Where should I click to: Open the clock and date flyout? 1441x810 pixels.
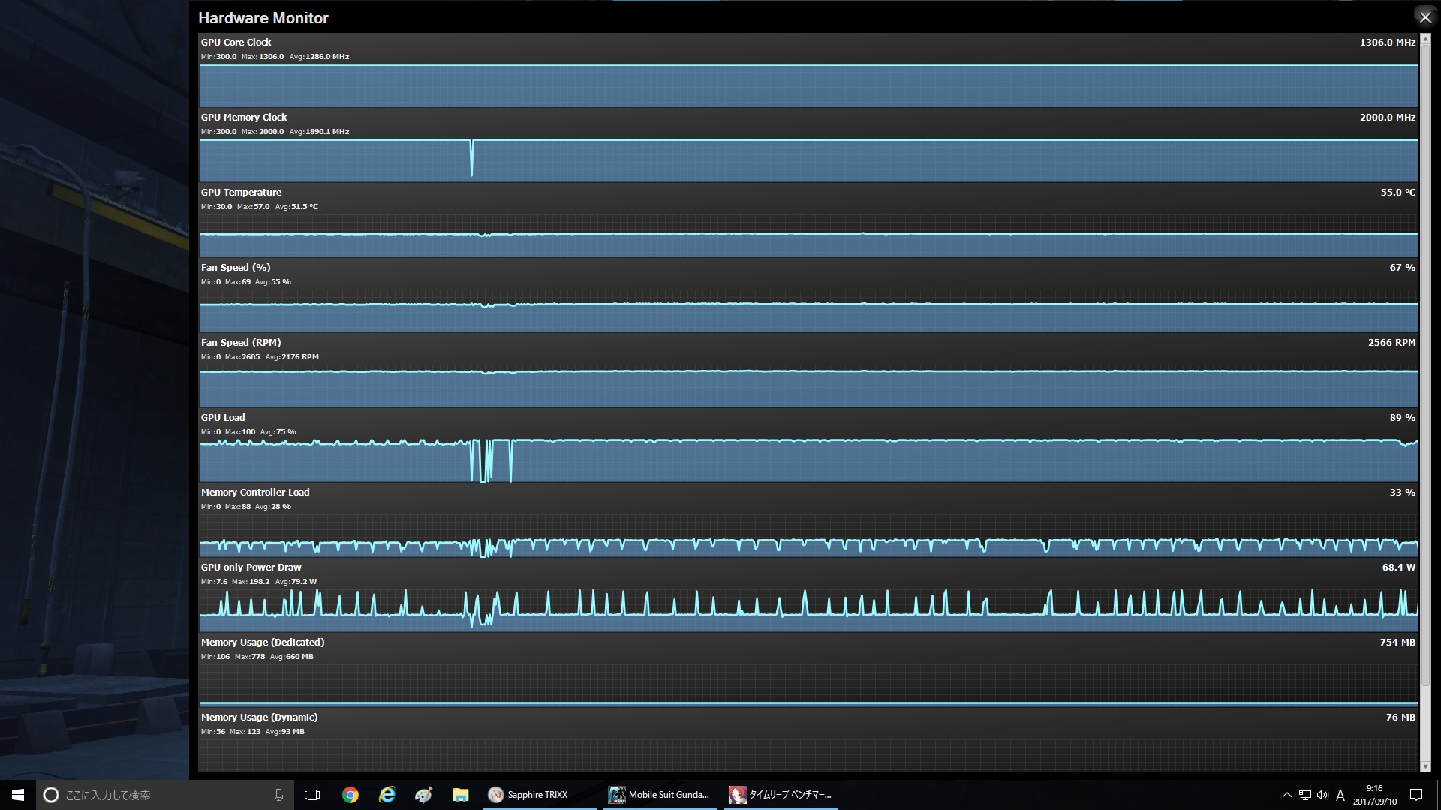coord(1374,795)
